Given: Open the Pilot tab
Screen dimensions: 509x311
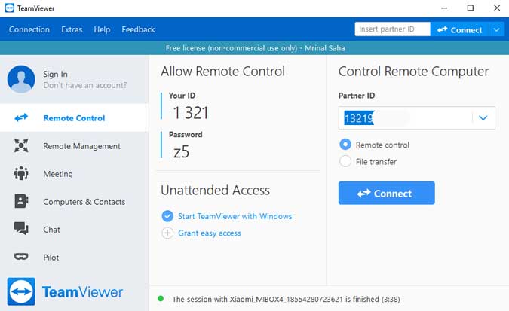Looking at the screenshot, I should point(75,258).
